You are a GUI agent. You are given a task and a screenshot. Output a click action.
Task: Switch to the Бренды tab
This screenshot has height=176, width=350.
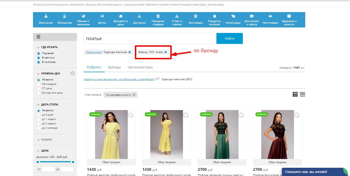(x=115, y=67)
